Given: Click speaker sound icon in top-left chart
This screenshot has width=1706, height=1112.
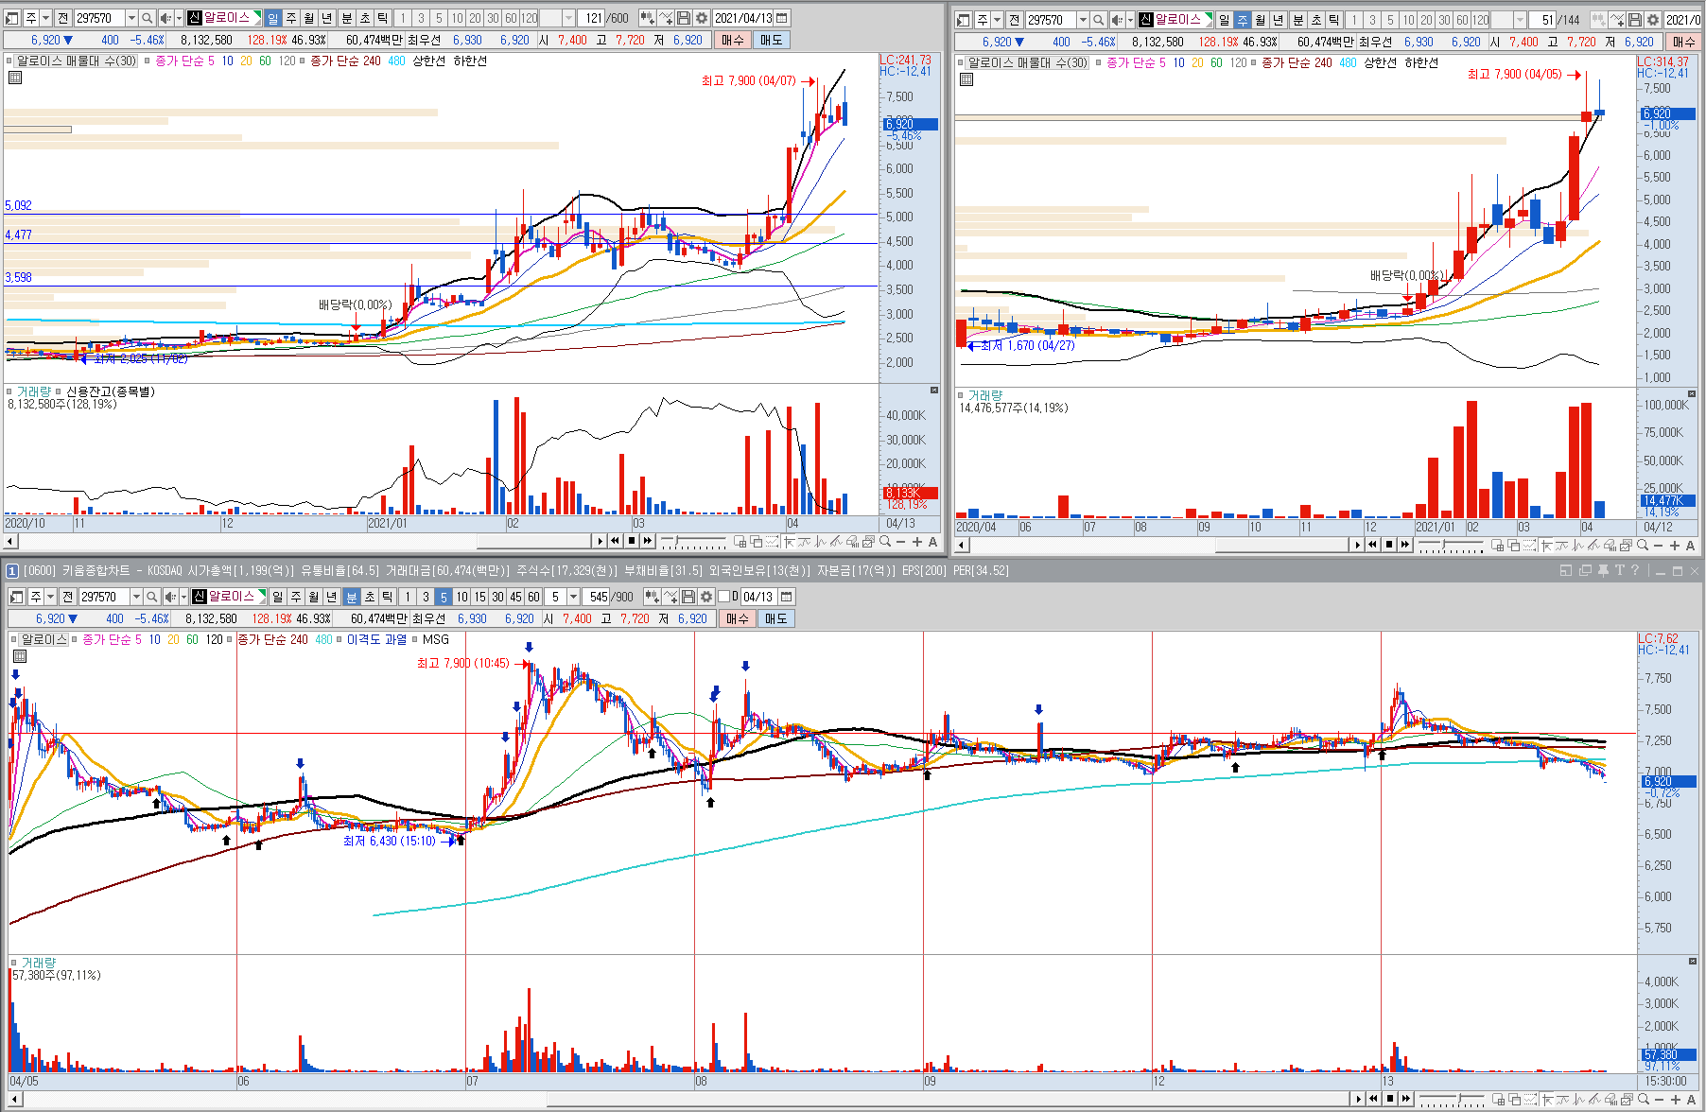Looking at the screenshot, I should 165,18.
